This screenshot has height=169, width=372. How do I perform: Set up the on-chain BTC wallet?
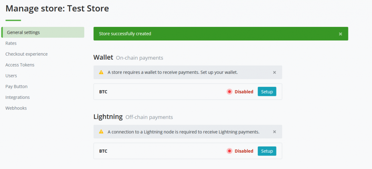[267, 92]
